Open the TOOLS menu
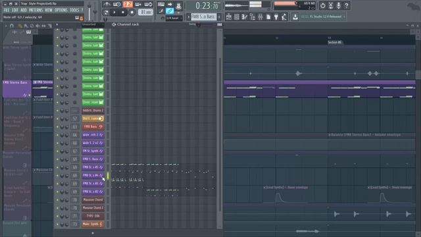Image resolution: width=421 pixels, height=237 pixels. point(74,10)
